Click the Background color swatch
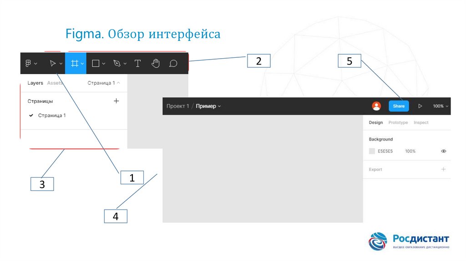466x261 pixels. 372,151
